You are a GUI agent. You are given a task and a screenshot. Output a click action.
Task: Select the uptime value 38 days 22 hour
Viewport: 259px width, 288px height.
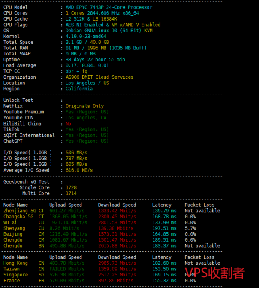click(95, 60)
